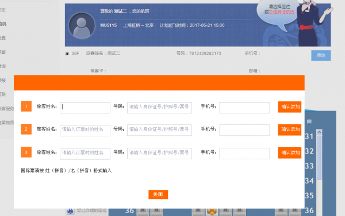Confirm adding passenger in row 1
This screenshot has width=345, height=216.
pyautogui.click(x=290, y=107)
